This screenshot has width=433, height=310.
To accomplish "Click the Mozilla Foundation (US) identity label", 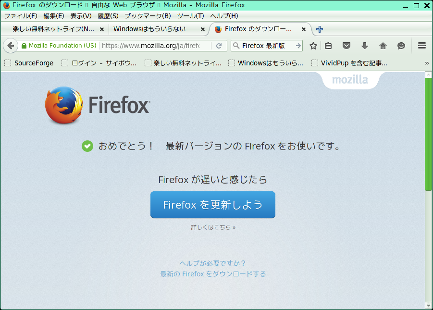I will click(62, 46).
